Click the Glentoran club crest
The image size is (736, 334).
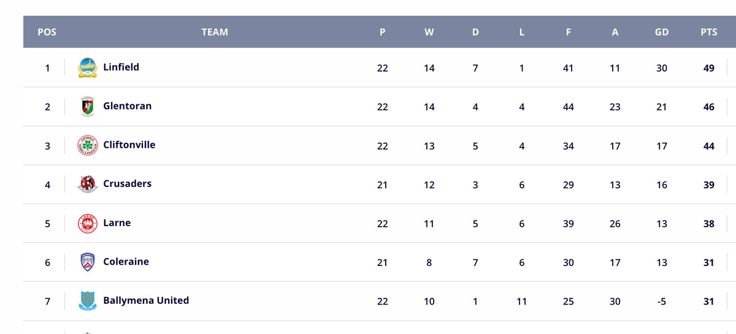pyautogui.click(x=88, y=107)
